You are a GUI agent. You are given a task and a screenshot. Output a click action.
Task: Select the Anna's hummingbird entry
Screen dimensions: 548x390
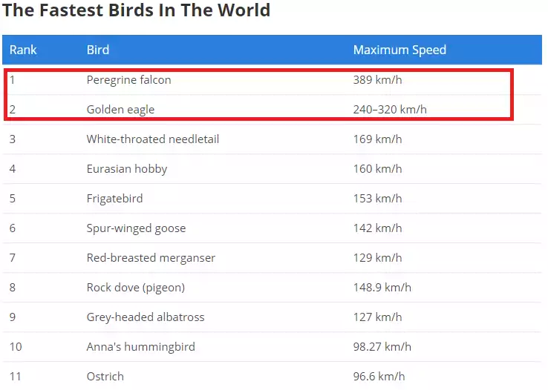point(141,347)
